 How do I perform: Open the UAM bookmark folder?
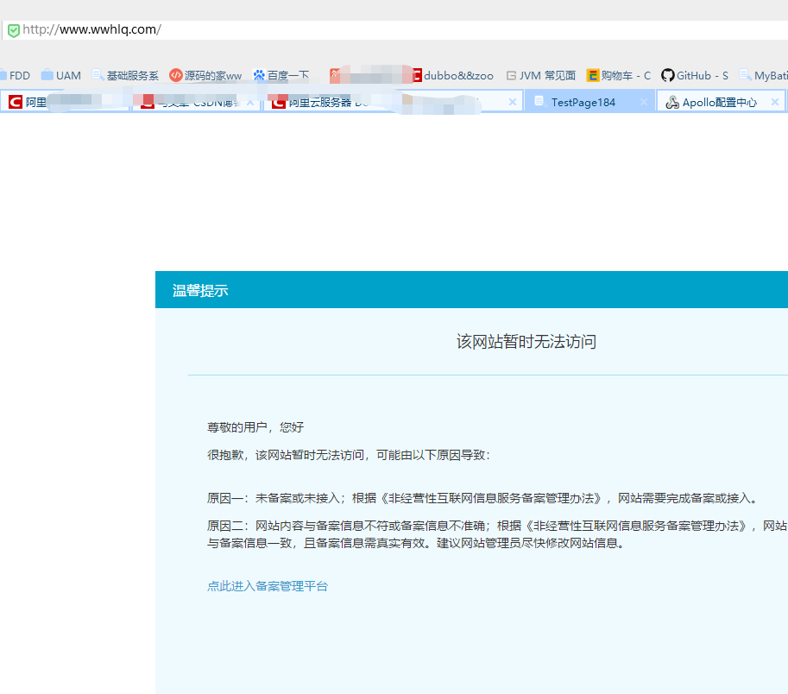pos(61,76)
